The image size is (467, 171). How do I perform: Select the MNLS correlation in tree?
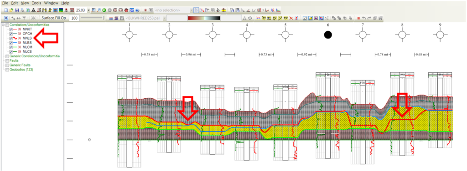[27, 38]
